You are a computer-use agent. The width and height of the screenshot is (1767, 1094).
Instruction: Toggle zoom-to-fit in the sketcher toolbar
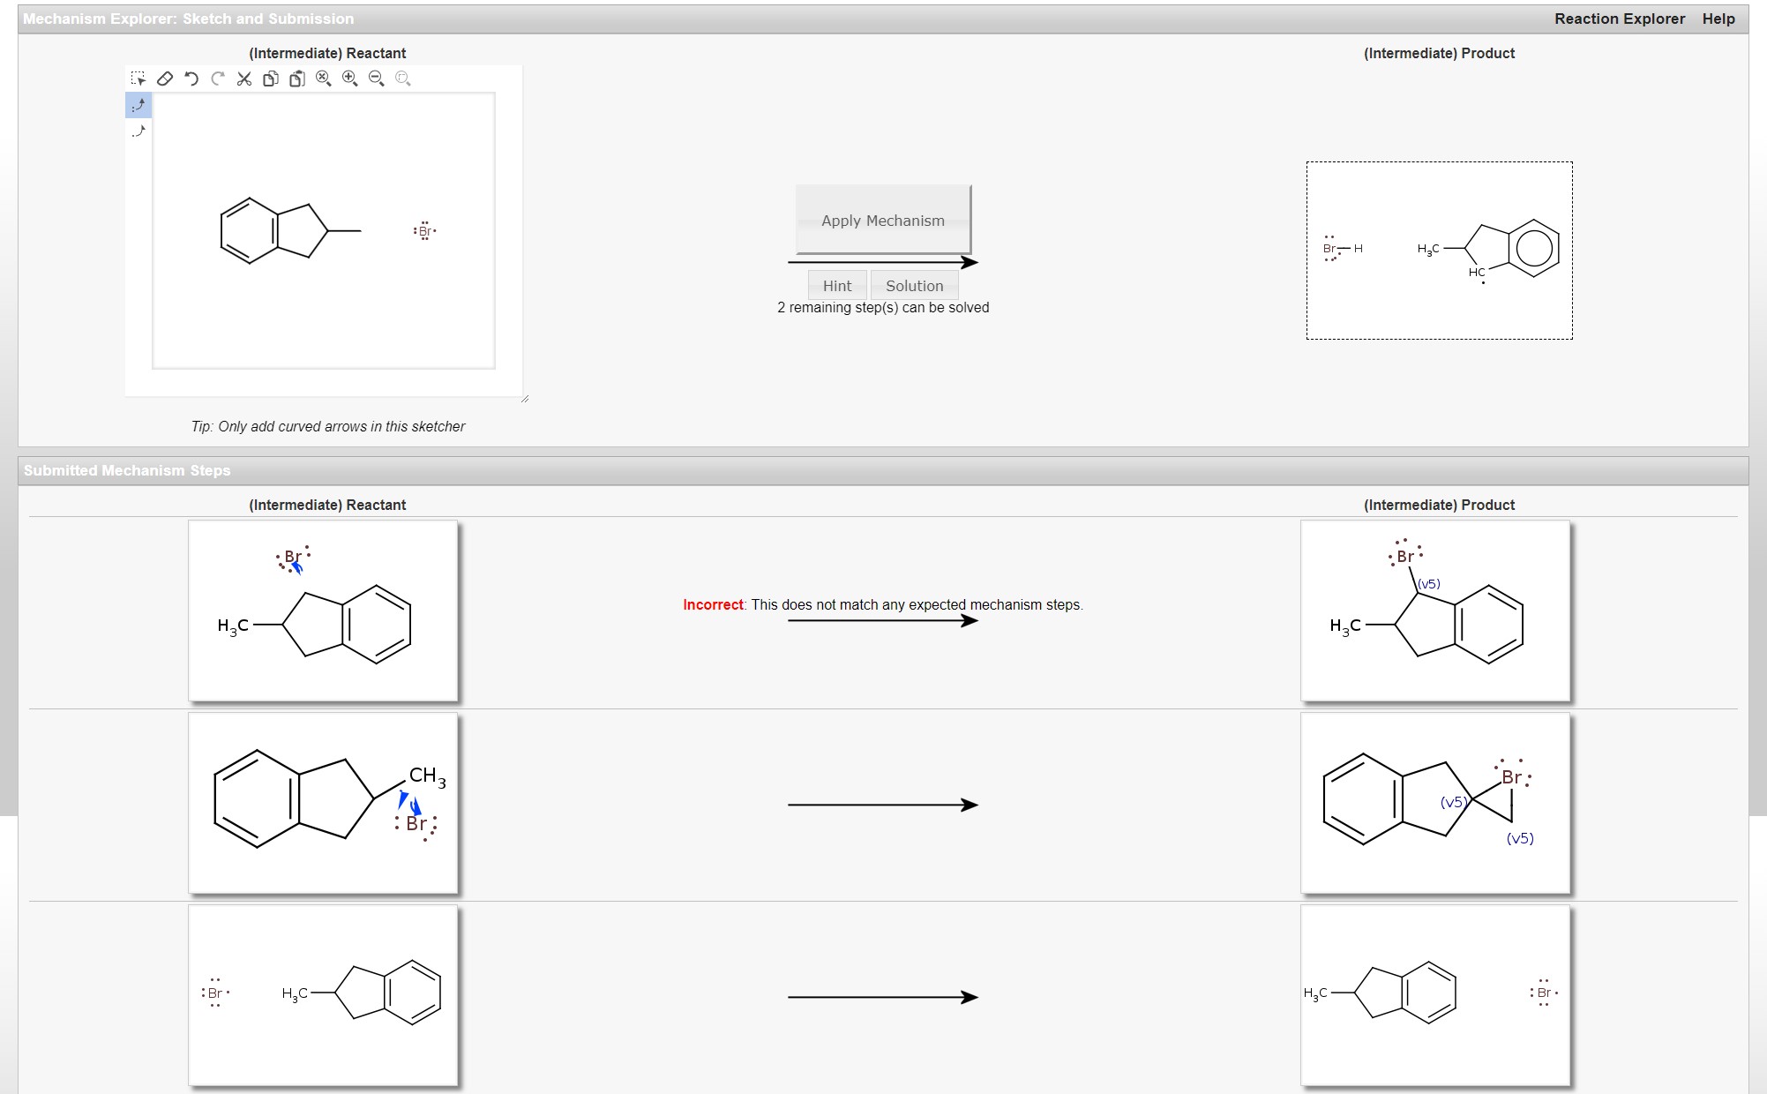(x=401, y=79)
